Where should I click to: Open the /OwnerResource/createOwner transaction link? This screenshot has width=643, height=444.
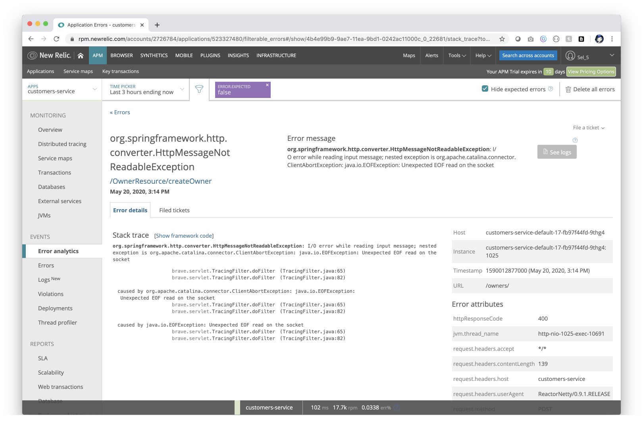pos(161,181)
